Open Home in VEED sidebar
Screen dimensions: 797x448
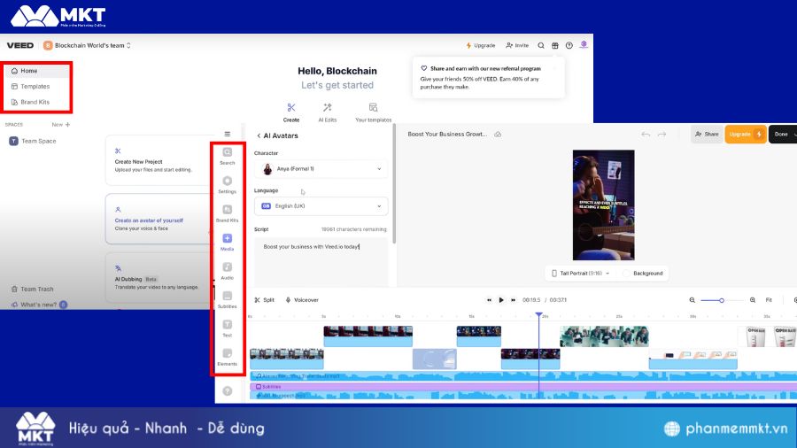point(36,71)
